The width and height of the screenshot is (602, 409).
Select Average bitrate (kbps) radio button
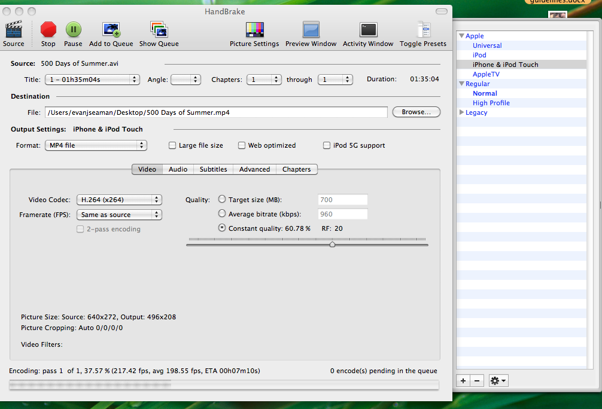[x=222, y=213]
